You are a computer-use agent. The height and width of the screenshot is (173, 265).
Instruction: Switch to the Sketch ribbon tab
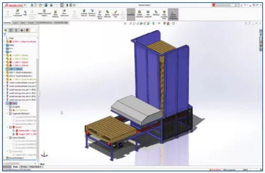23,23
